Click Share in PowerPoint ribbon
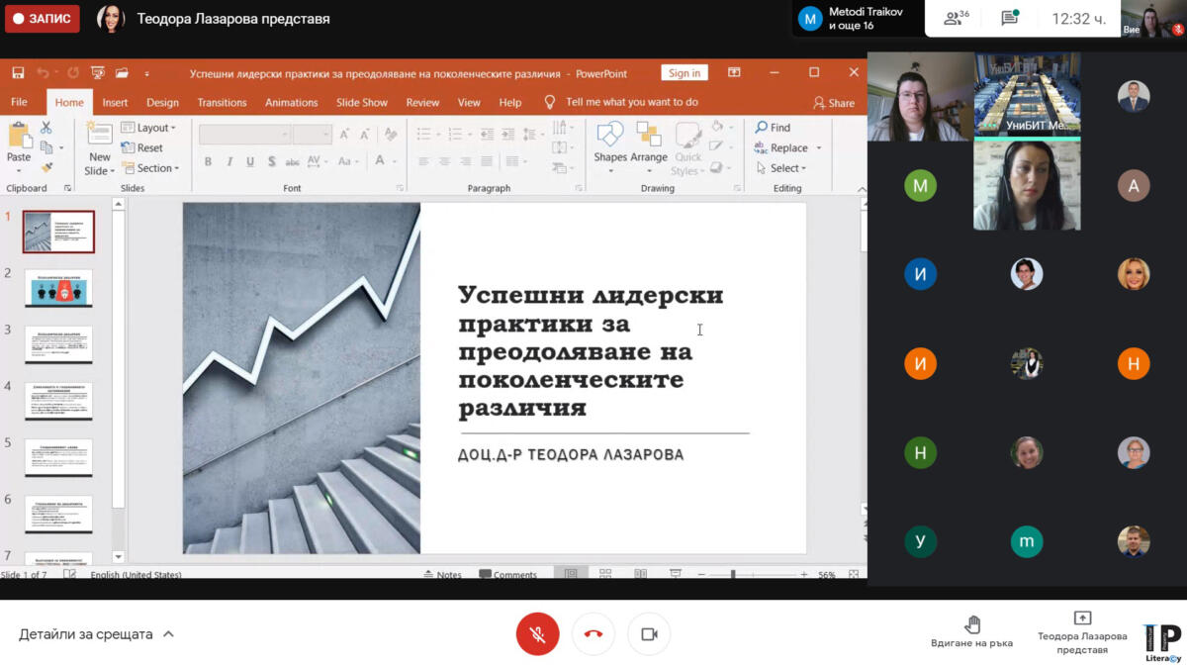 [834, 102]
